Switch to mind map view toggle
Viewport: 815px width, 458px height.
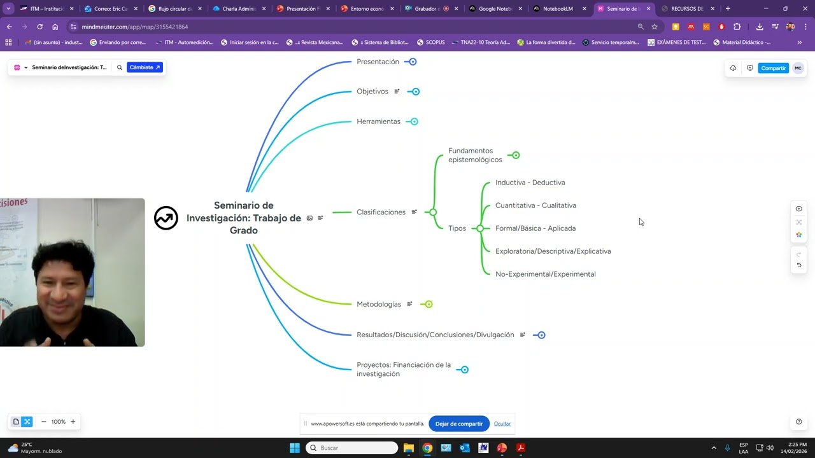[27, 422]
